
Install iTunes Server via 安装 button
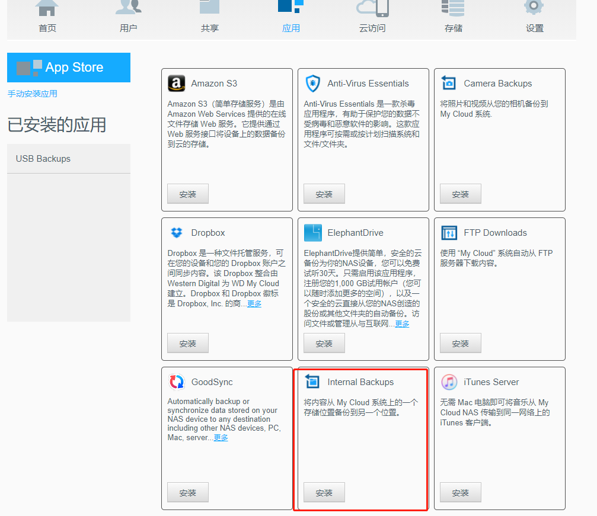click(460, 492)
